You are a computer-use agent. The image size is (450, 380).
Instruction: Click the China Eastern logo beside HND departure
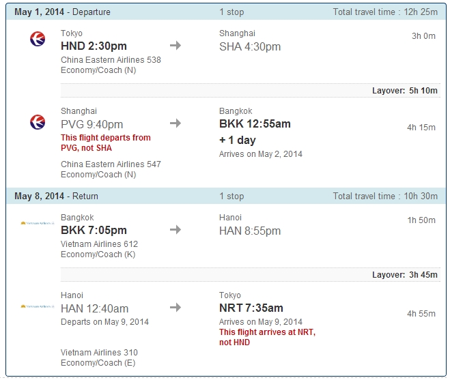point(38,40)
